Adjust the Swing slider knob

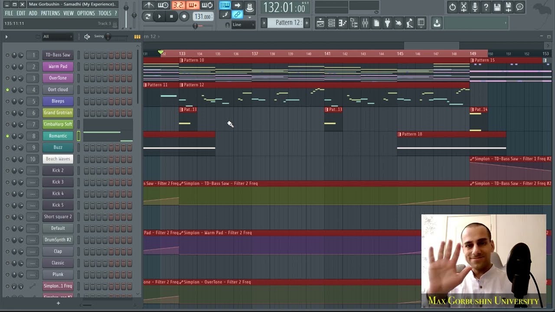coord(108,36)
